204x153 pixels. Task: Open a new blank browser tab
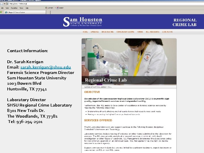(48, 12)
